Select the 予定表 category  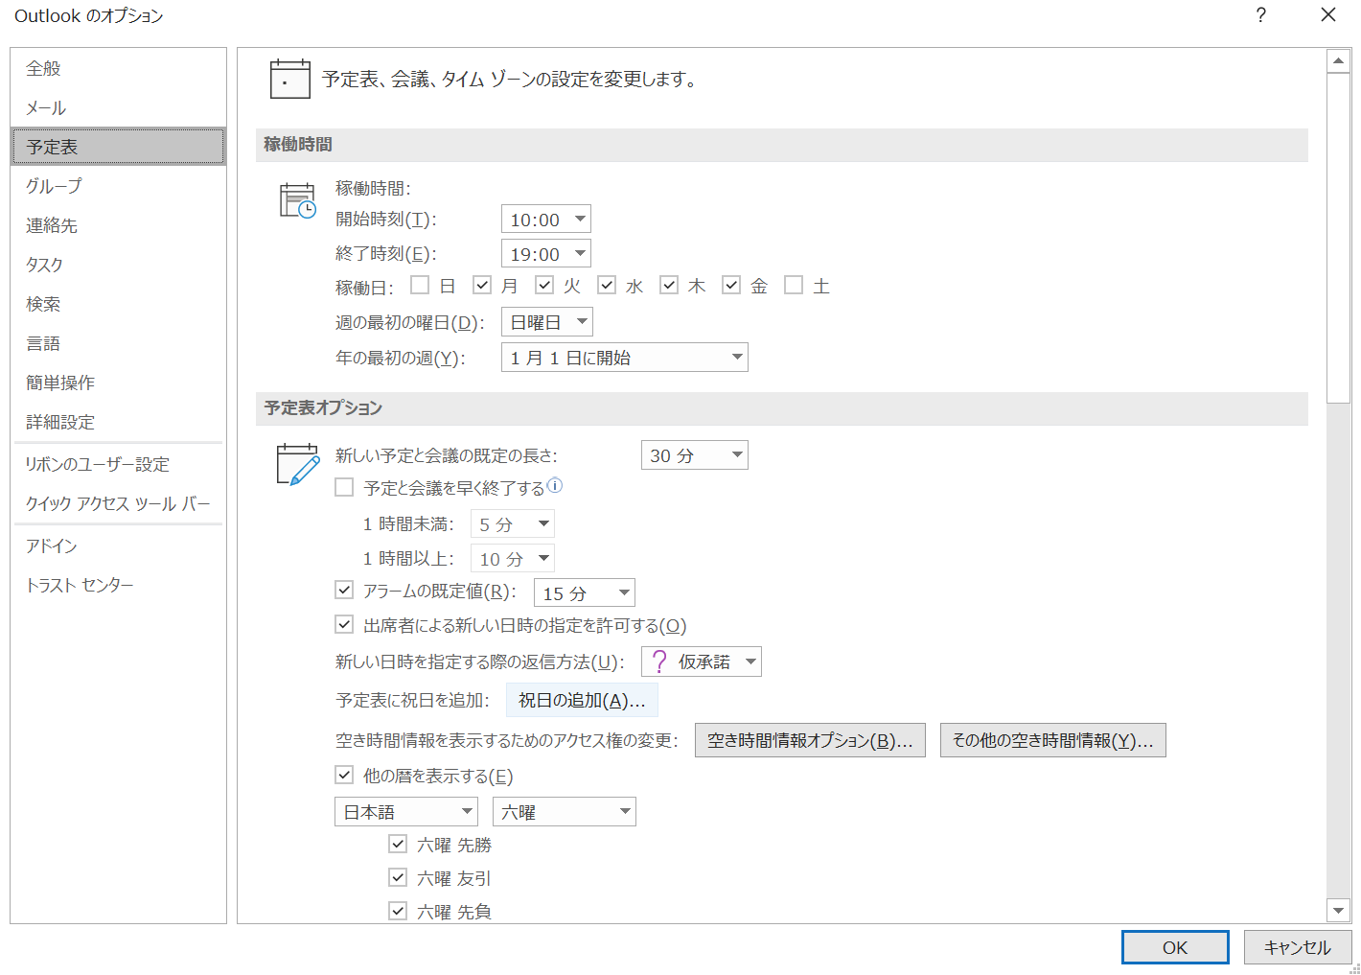point(119,147)
